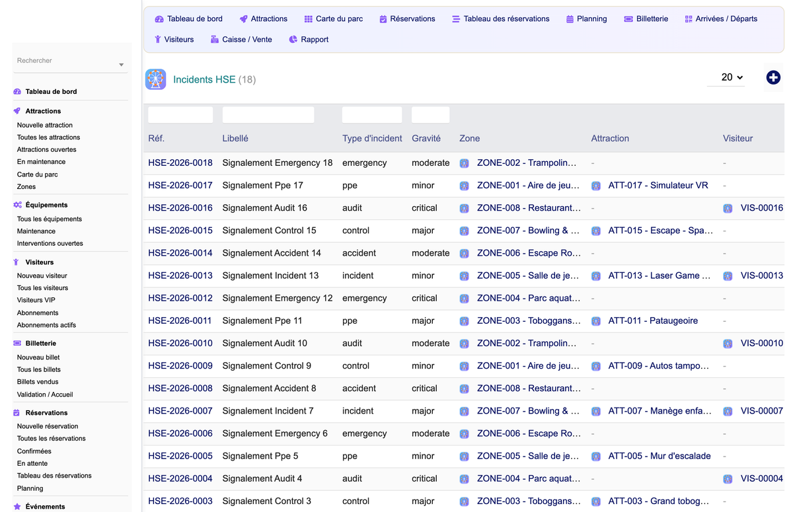Screen dimensions: 793x512
Task: Open Nouvelle attraction in sidebar
Action: point(45,125)
